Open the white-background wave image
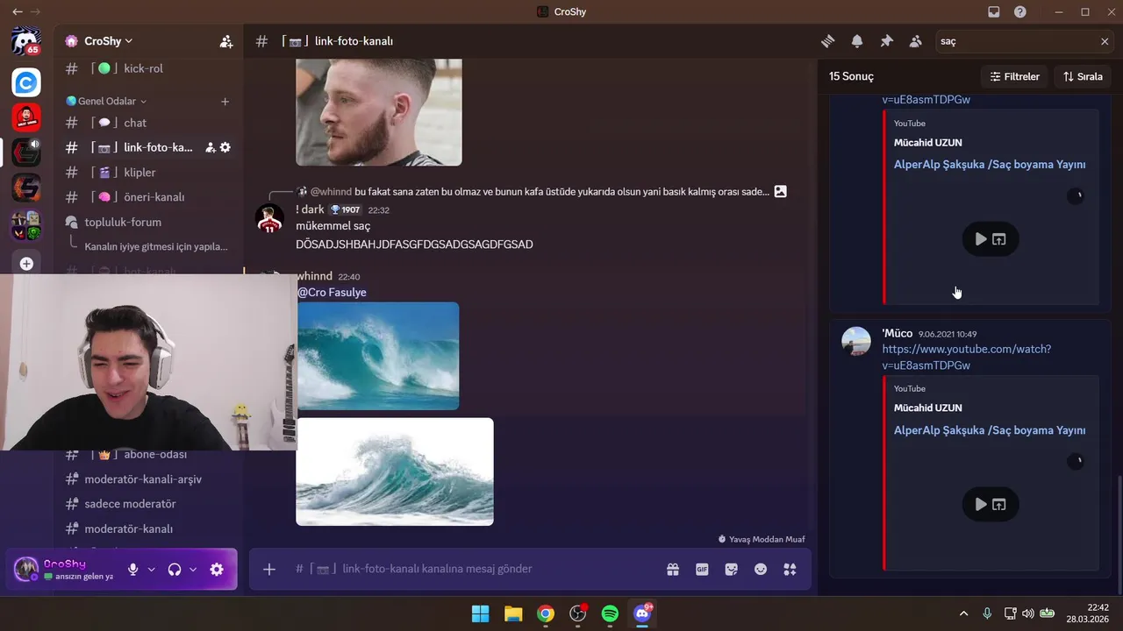This screenshot has width=1123, height=631. coord(395,471)
